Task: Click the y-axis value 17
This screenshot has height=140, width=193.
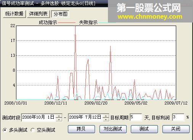Action: tap(13, 41)
